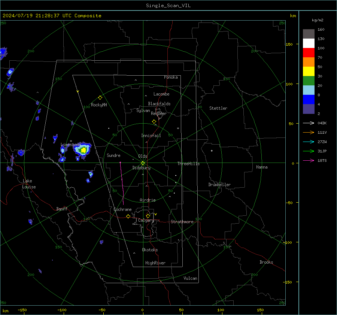The image size is (337, 315).
Task: Click the Vulcan town label
Action: (x=190, y=278)
